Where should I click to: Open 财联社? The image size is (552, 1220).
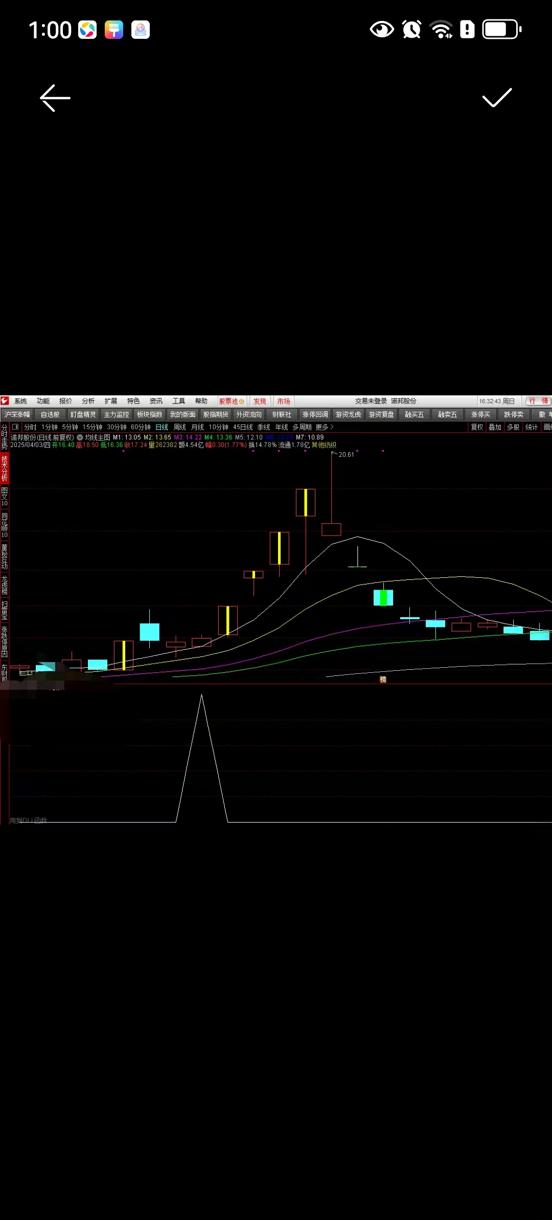[282, 414]
